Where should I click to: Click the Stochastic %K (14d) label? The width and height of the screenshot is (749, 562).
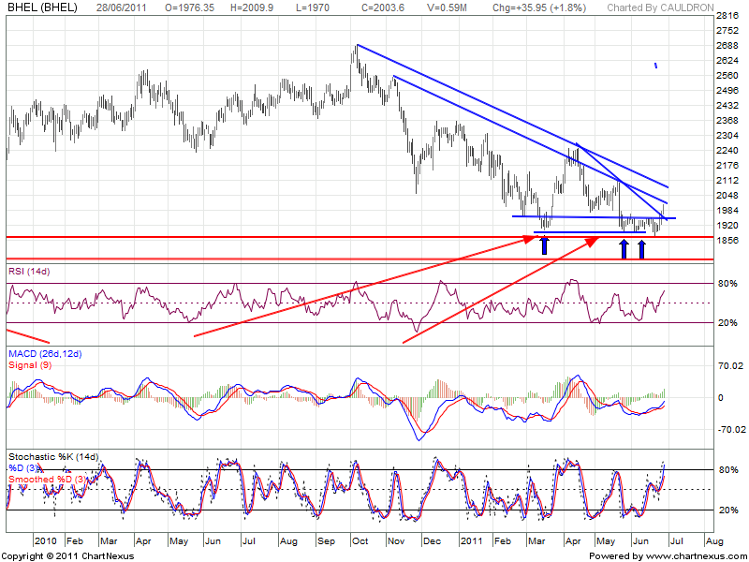53,456
